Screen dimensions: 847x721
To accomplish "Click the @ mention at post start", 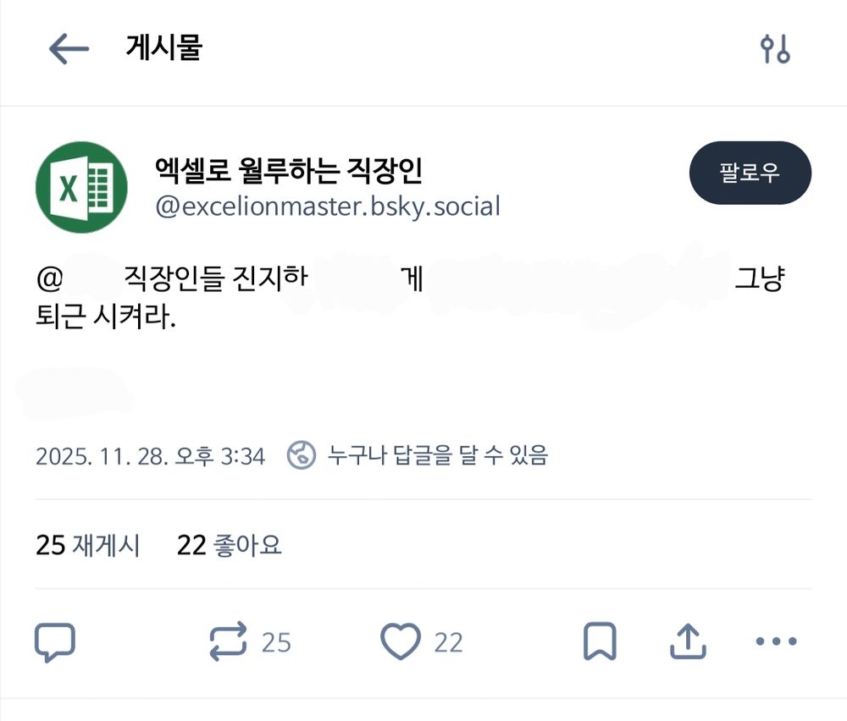I will [x=49, y=279].
